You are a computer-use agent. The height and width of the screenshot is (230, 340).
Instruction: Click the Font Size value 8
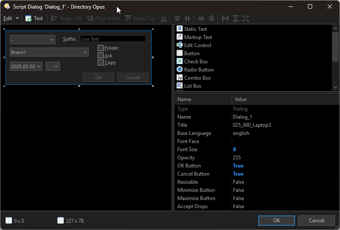point(234,149)
